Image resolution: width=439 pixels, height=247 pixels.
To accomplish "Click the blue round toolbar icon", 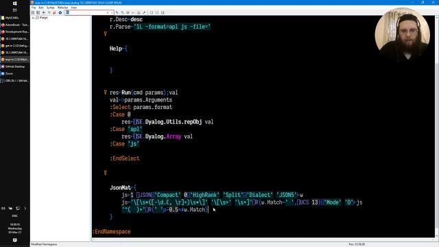I will pos(60,12).
